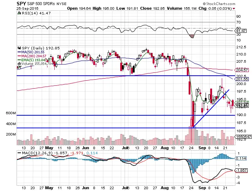The height and width of the screenshot is (191, 252).
Task: Click the 41.47 RSI value tag on right axis
Action: 241,31
